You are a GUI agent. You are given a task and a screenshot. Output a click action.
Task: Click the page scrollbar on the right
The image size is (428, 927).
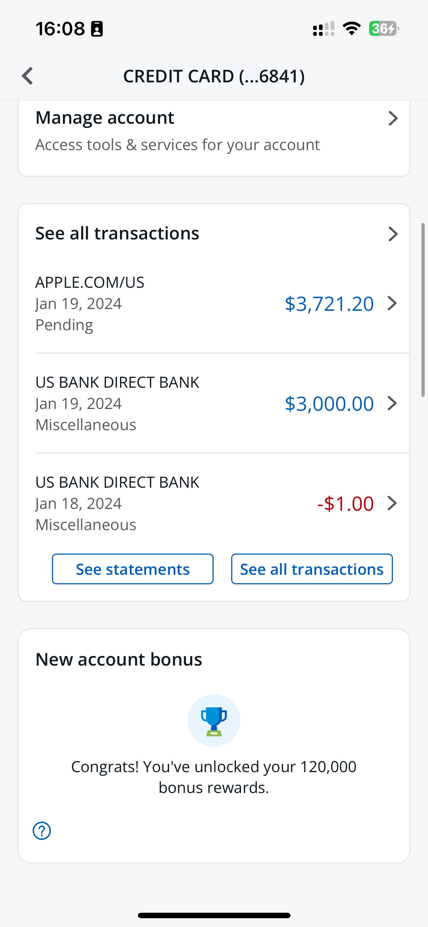(x=423, y=310)
